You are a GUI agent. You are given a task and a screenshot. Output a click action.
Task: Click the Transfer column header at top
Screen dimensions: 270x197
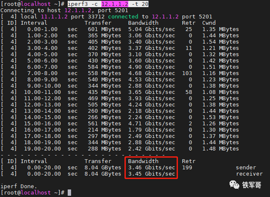[x=98, y=23]
